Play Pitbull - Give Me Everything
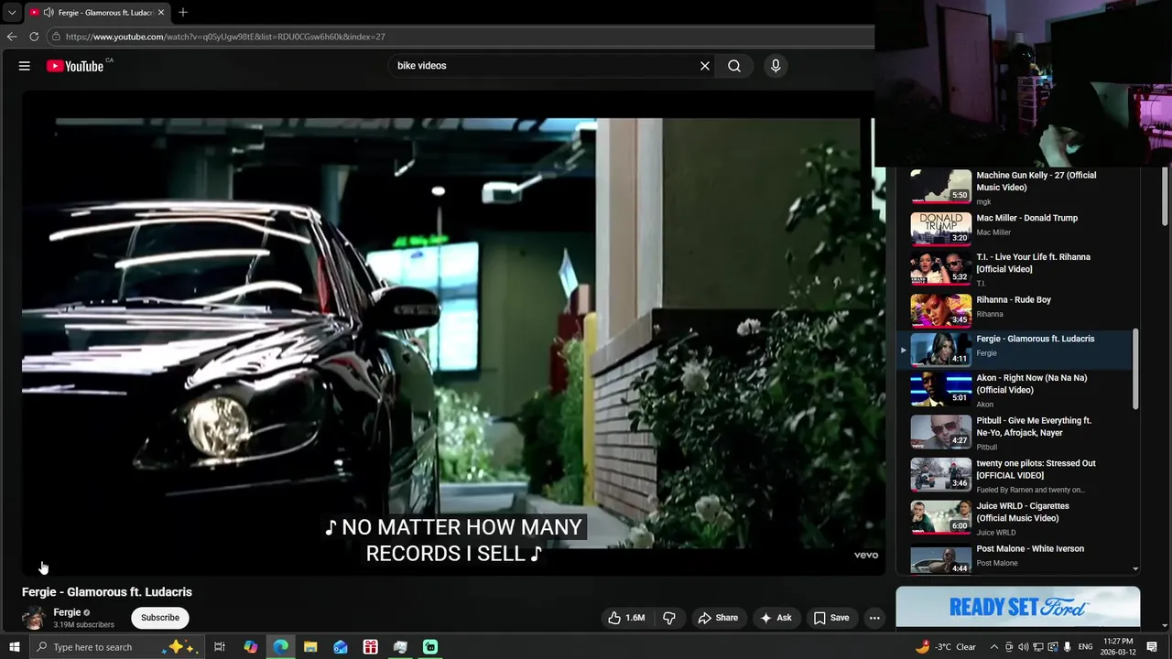Image resolution: width=1172 pixels, height=659 pixels. 1016,433
